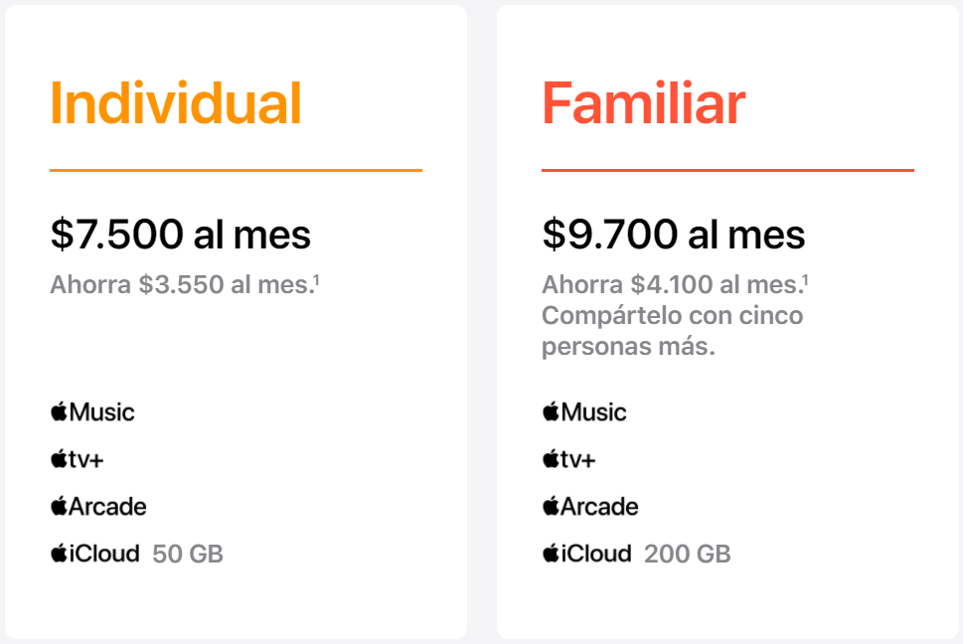Click the $7.500 al mes price
963x644 pixels.
pyautogui.click(x=181, y=234)
